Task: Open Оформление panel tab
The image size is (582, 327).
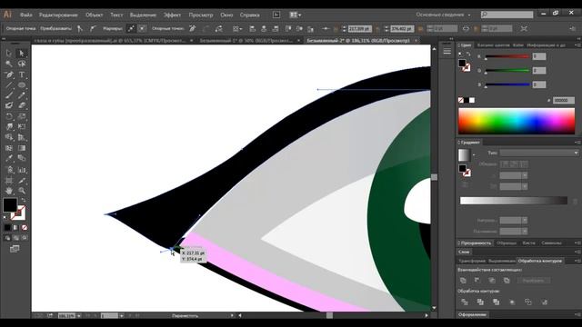Action: 472,315
